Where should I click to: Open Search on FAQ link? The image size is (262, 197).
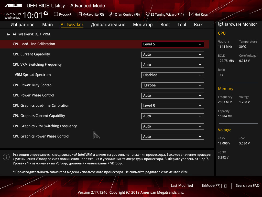pos(248,186)
